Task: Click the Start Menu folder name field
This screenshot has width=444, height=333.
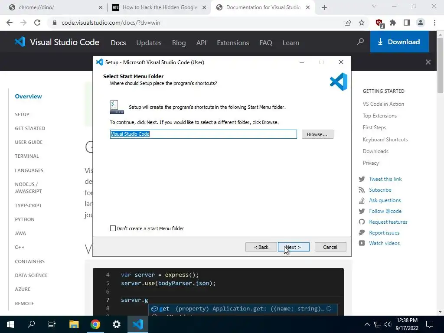Action: (x=203, y=134)
